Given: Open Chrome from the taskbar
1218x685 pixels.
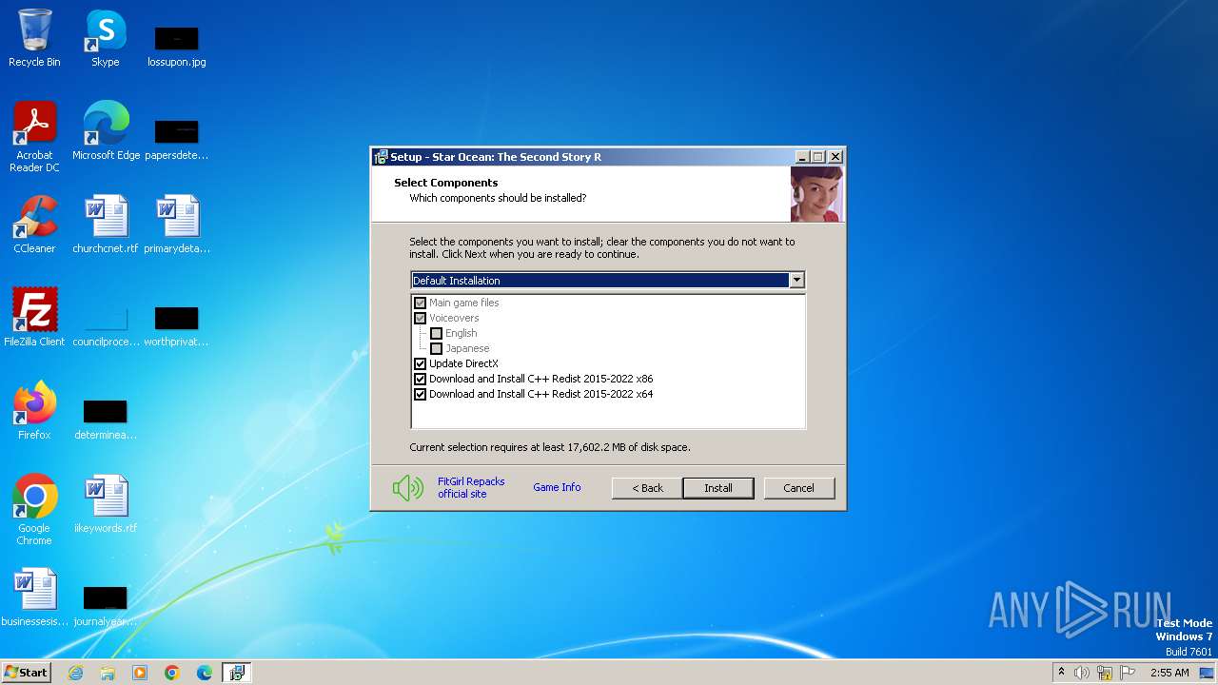Looking at the screenshot, I should click(x=172, y=673).
